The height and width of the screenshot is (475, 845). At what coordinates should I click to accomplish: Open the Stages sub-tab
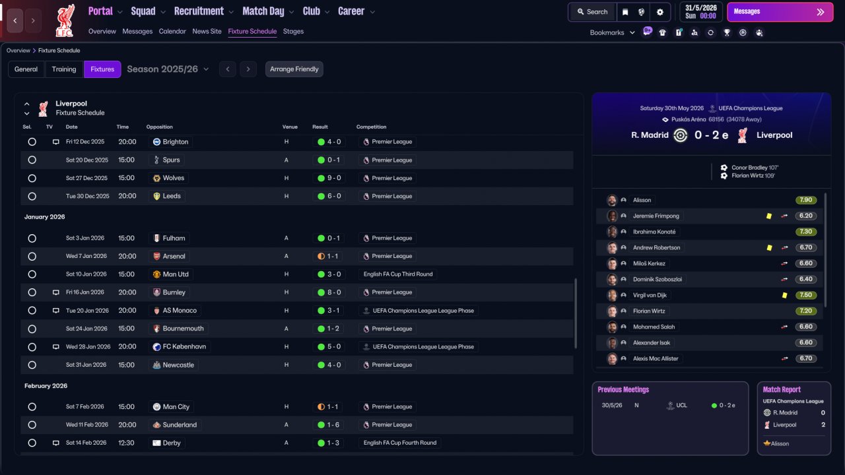[293, 32]
